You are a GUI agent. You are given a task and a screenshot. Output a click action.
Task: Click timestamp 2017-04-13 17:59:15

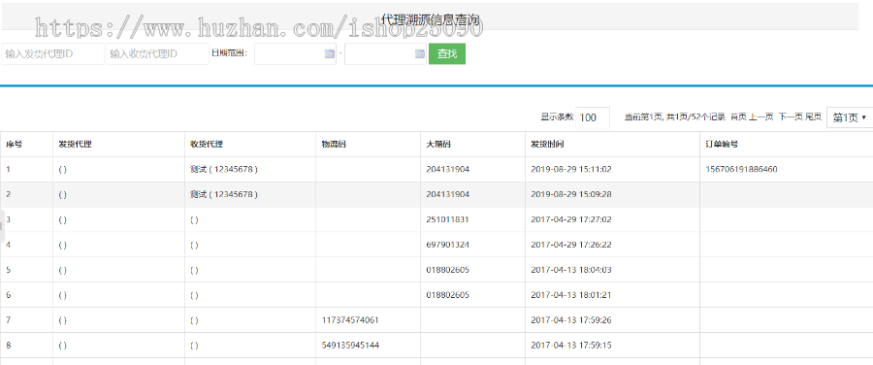571,346
